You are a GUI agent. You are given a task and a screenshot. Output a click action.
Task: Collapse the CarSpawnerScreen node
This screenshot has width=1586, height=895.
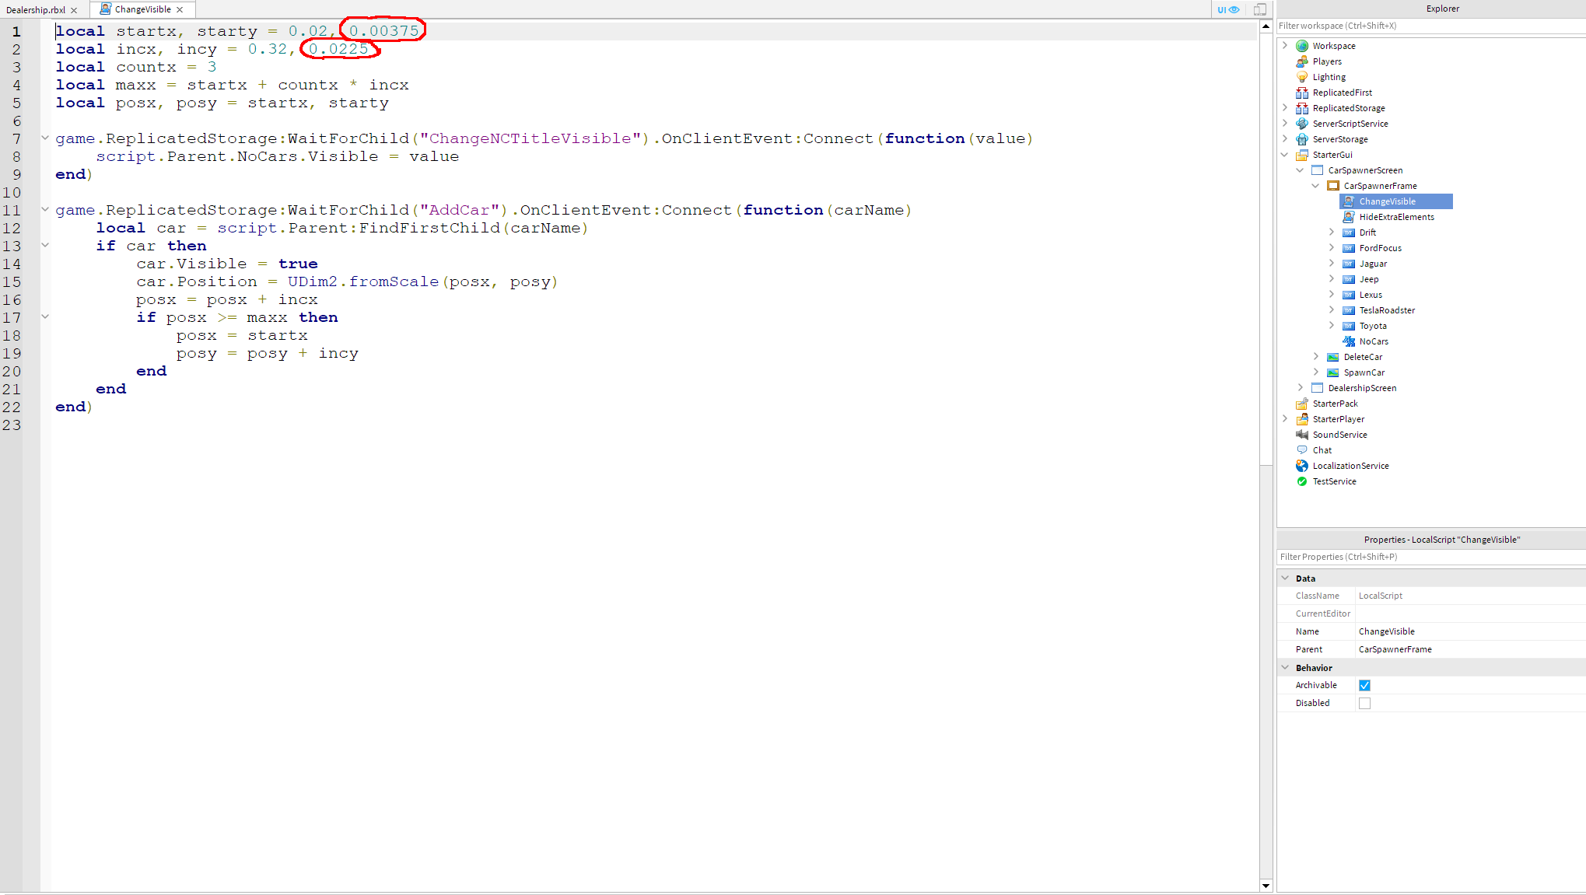pyautogui.click(x=1301, y=170)
